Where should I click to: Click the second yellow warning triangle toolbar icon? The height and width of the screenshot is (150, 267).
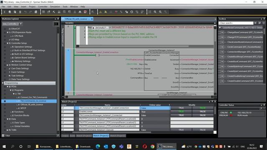[106, 12]
